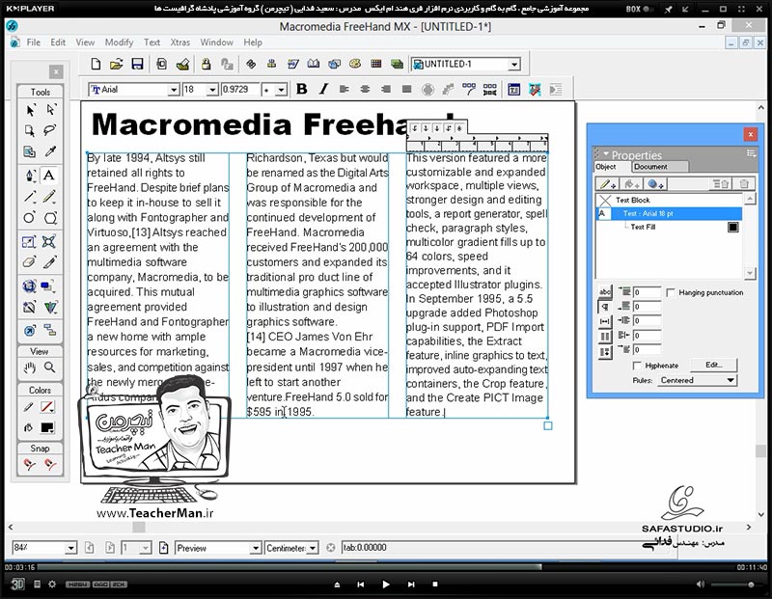Justify text in text toolbar

click(406, 89)
